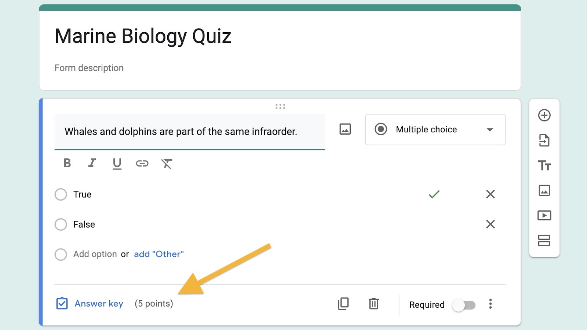Click the Import questions icon
Screen dimensions: 587x330
(544, 140)
